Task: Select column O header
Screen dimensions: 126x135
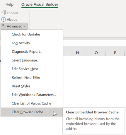Action: (96, 53)
